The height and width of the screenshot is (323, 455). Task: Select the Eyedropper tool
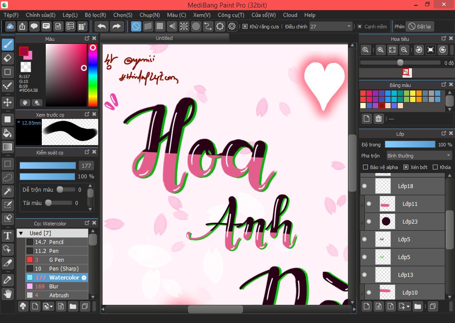8,280
